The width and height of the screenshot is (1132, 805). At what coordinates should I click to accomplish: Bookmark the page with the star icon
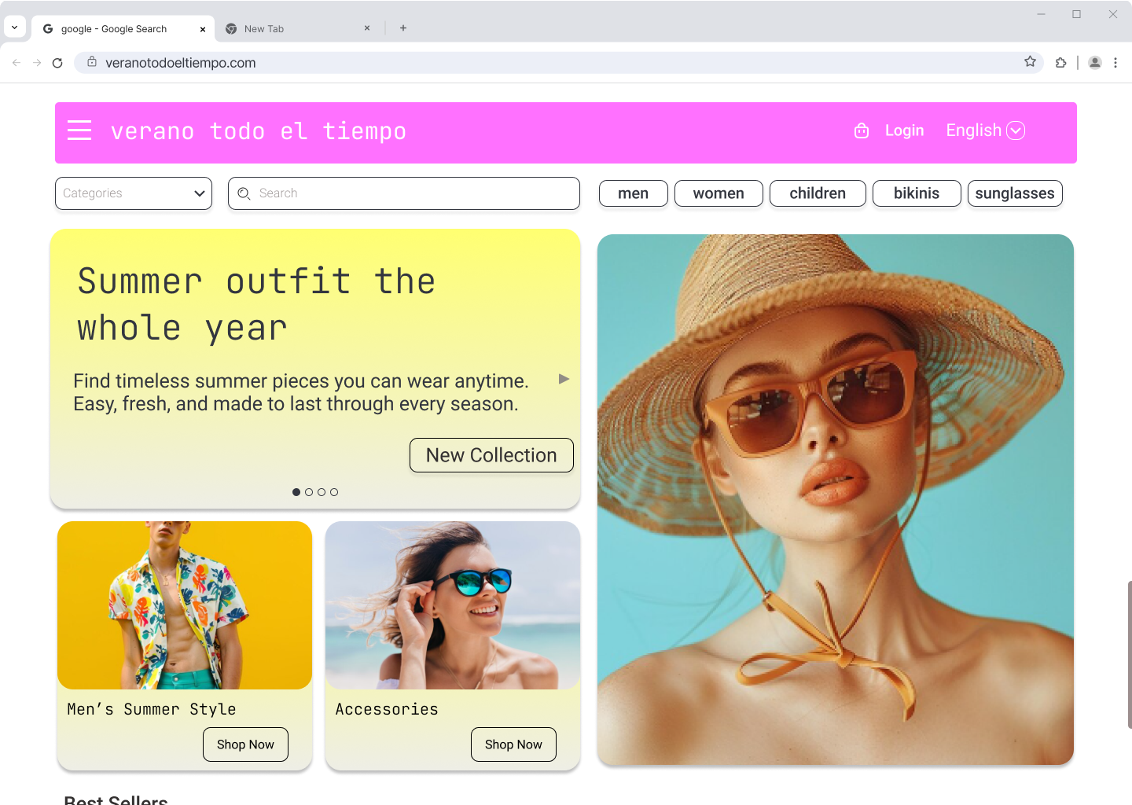point(1030,62)
